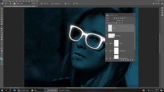The image size is (164, 92).
Task: Open the layer blend mode dropdown
Action: click(x=111, y=20)
